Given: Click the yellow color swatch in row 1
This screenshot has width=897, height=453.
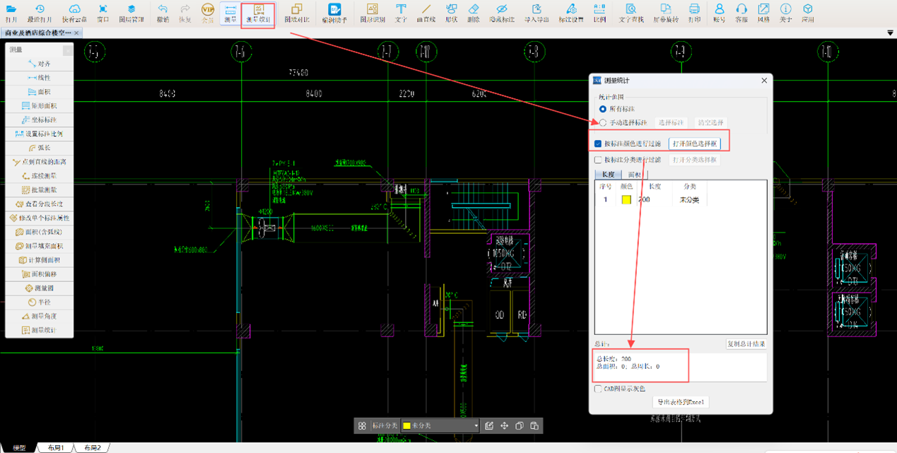Looking at the screenshot, I should (626, 200).
